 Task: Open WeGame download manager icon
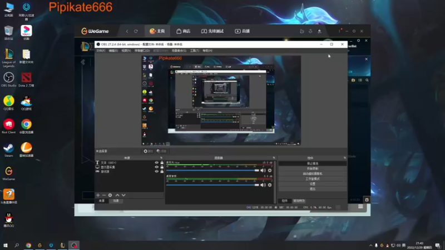(x=310, y=31)
